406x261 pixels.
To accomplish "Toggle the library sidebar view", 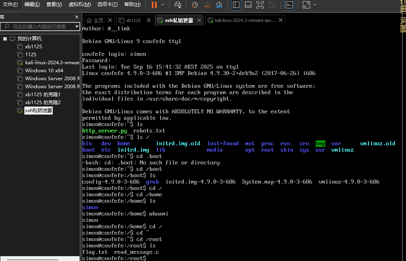I will tap(236, 5).
